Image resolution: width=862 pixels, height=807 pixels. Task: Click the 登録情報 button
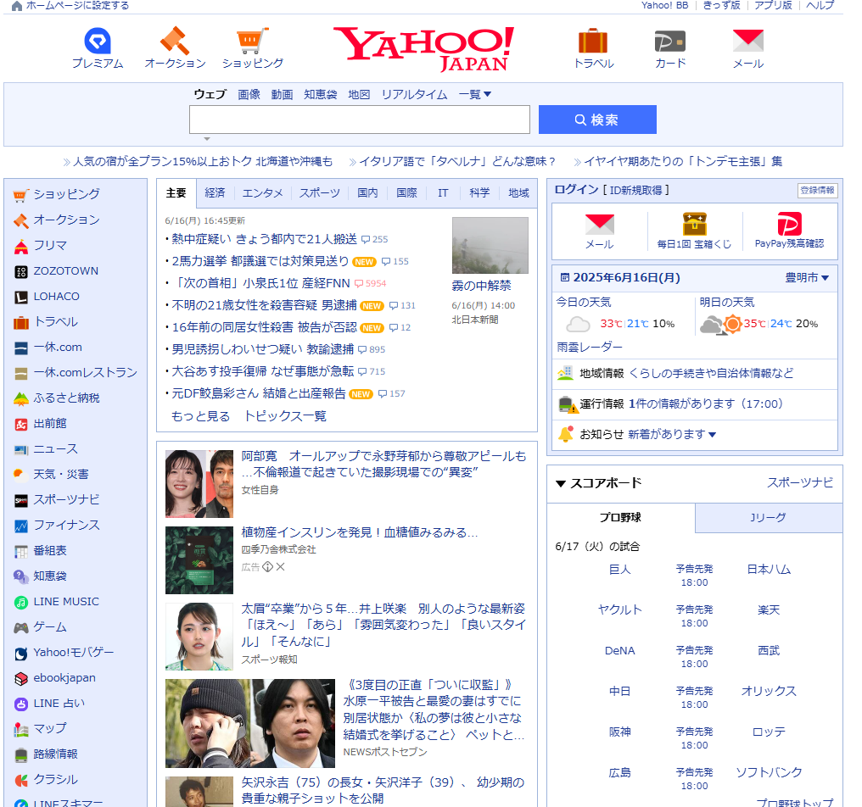point(818,190)
